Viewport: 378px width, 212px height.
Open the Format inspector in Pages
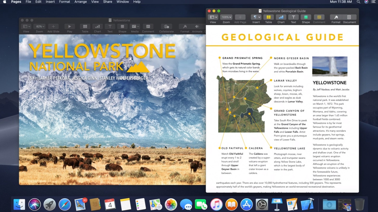coord(336,17)
